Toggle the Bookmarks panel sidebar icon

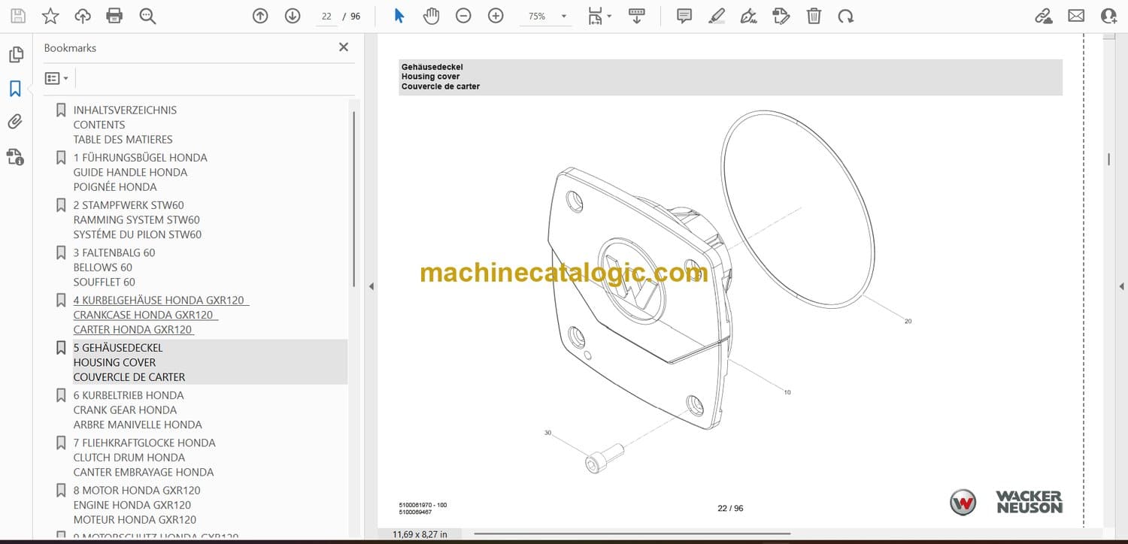15,89
